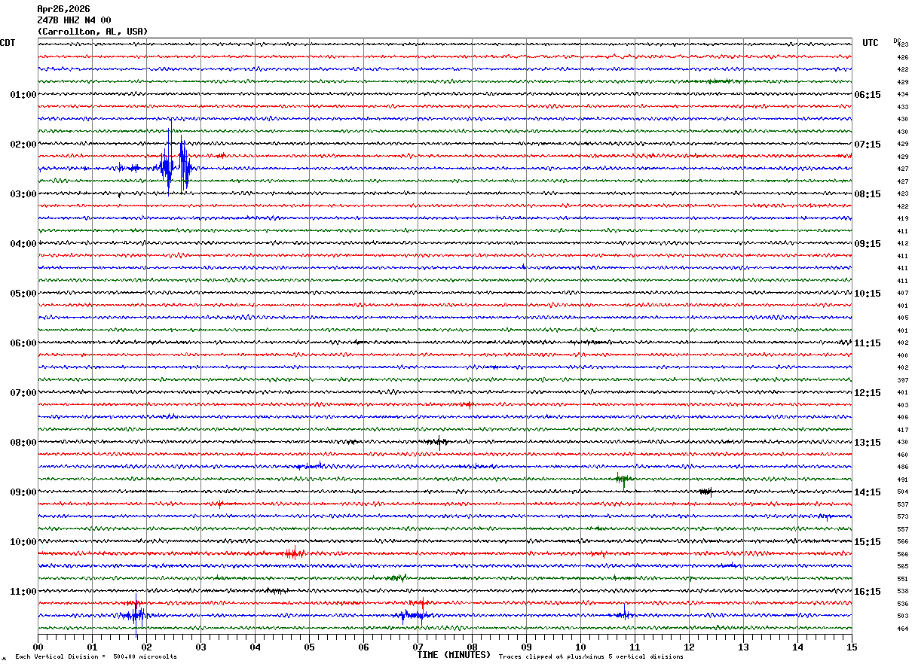
Task: Select minute tick '15' on the time axis
Action: coord(852,647)
